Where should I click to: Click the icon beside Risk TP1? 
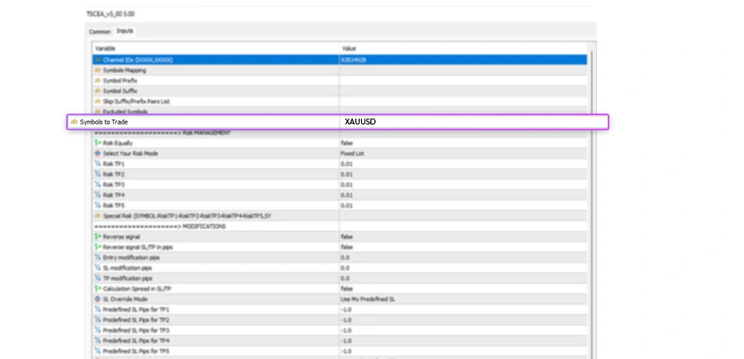[98, 164]
